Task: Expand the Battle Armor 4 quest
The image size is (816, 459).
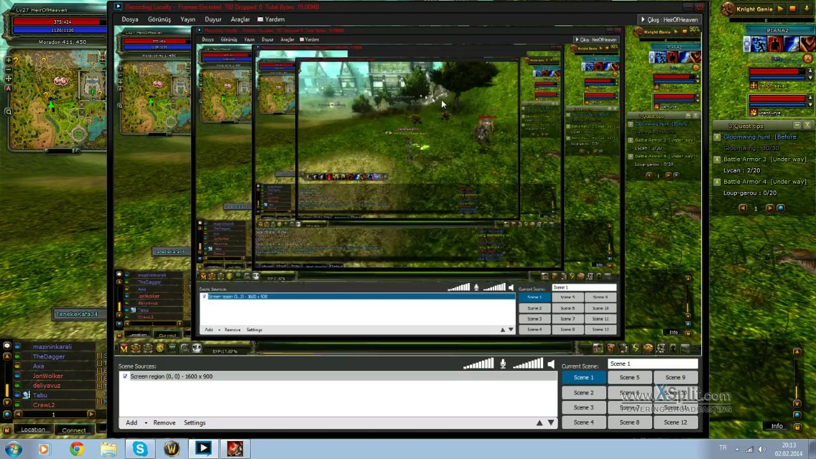Action: pos(717,182)
